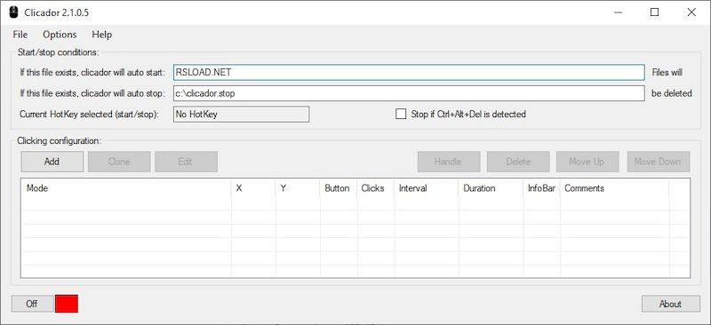The height and width of the screenshot is (325, 711).
Task: Maximize the Clicador window
Action: click(654, 12)
